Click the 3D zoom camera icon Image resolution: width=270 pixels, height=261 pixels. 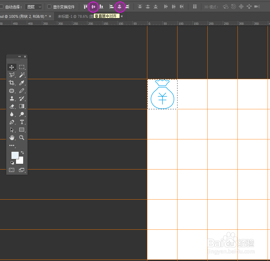point(257,7)
